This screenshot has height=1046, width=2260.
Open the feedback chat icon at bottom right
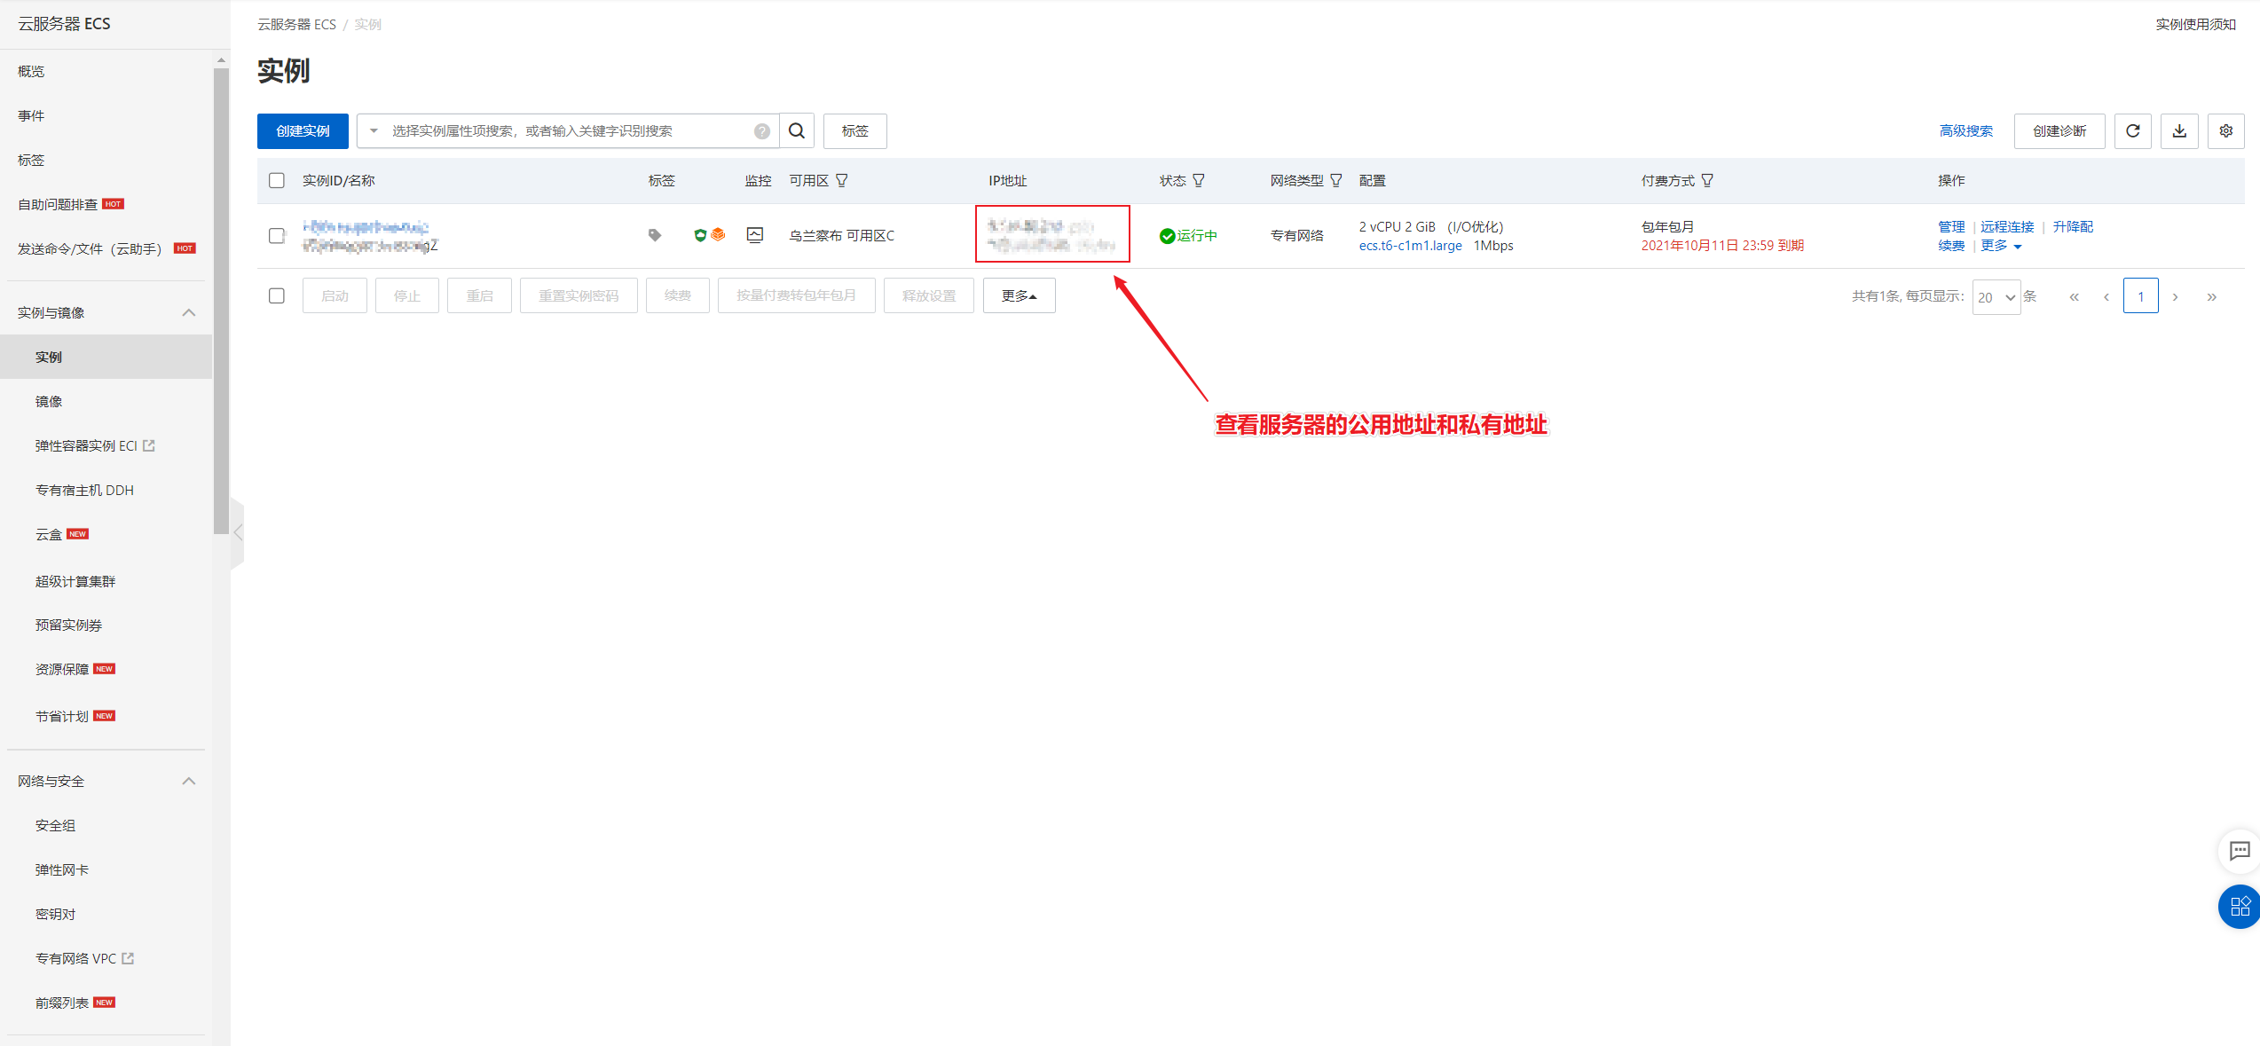[2239, 851]
